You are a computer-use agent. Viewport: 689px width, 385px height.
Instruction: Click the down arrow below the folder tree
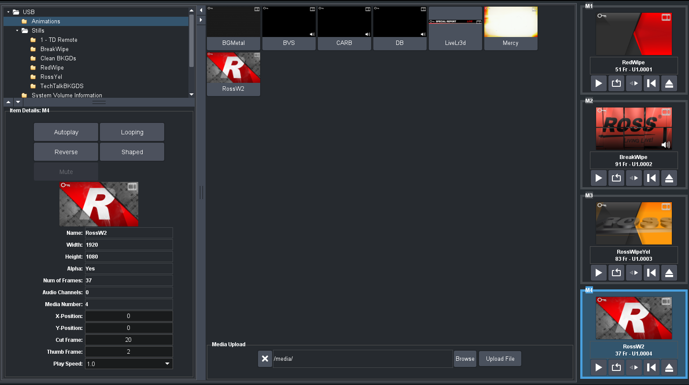coord(18,102)
